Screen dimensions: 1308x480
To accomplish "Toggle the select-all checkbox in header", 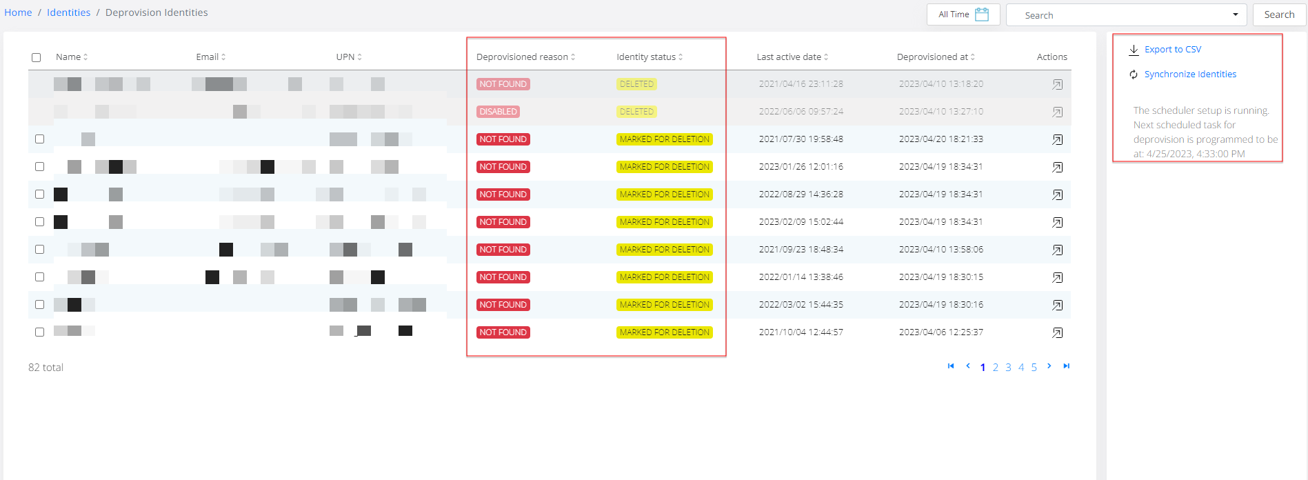I will click(37, 57).
